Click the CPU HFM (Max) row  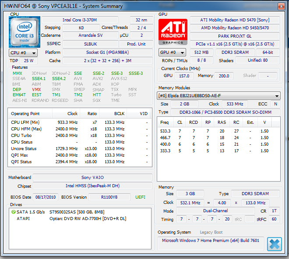click(x=80, y=129)
